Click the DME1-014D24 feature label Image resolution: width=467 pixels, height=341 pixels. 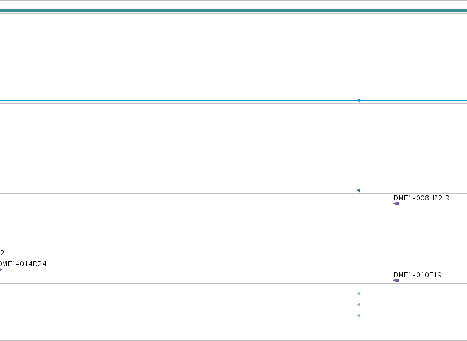click(x=22, y=264)
